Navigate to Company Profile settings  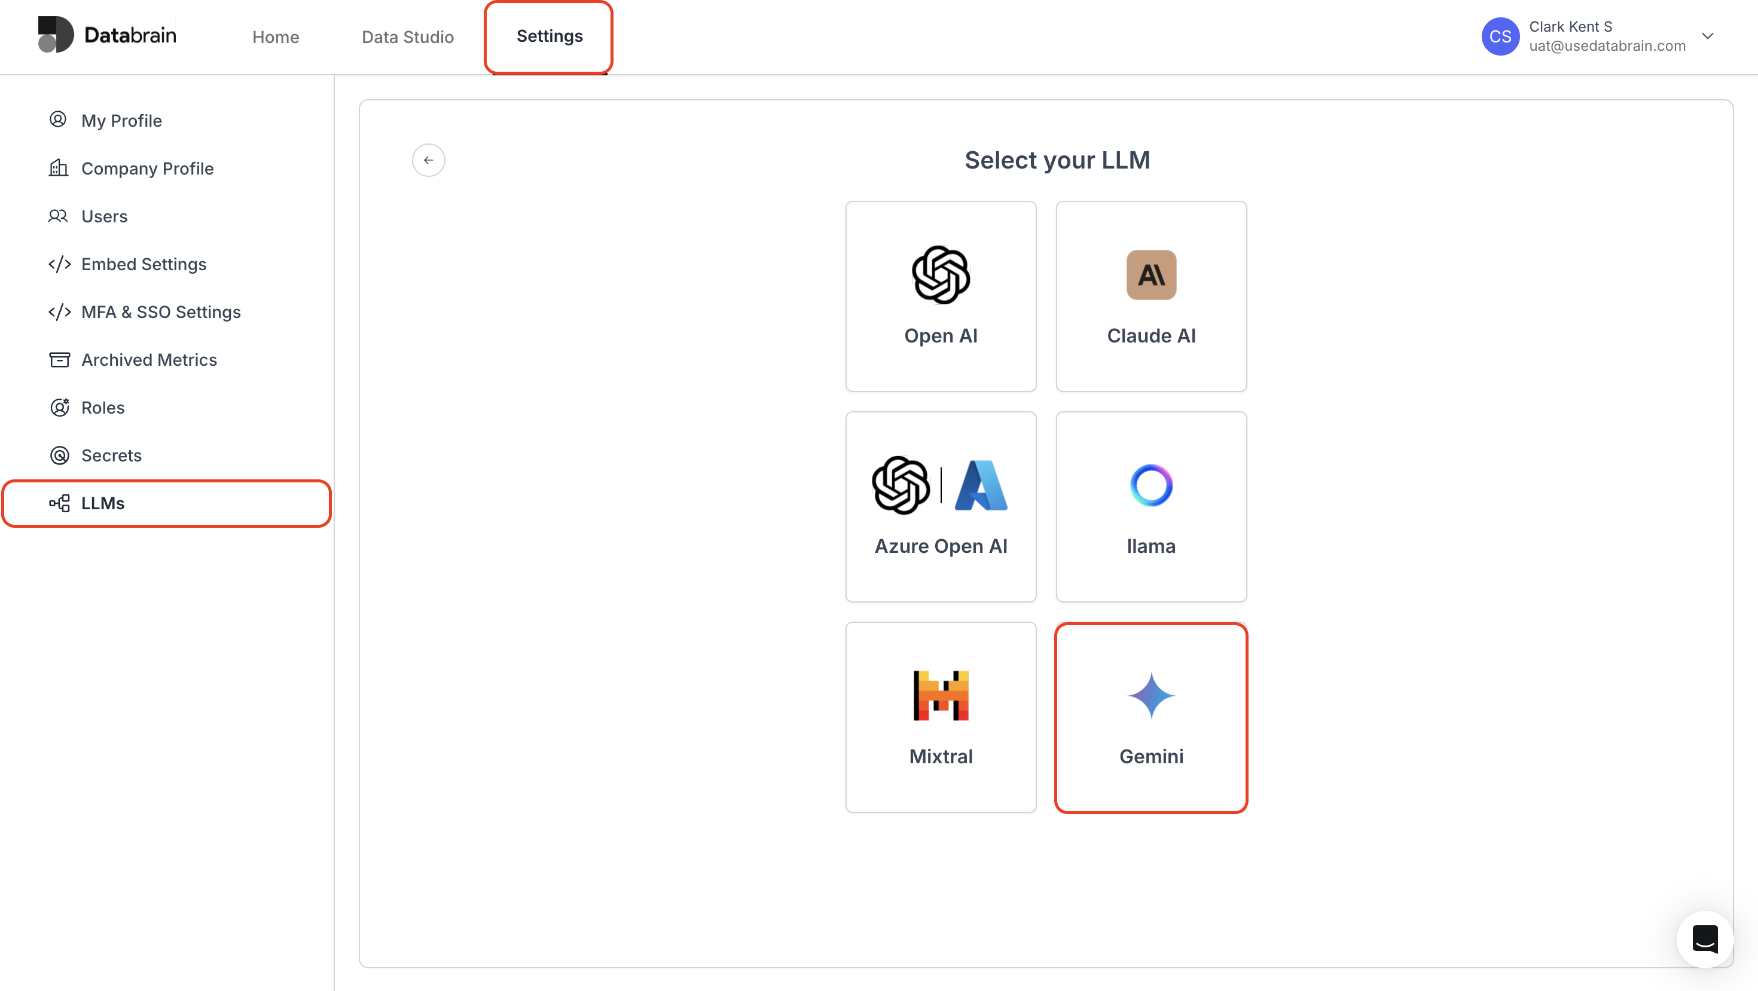coord(146,169)
